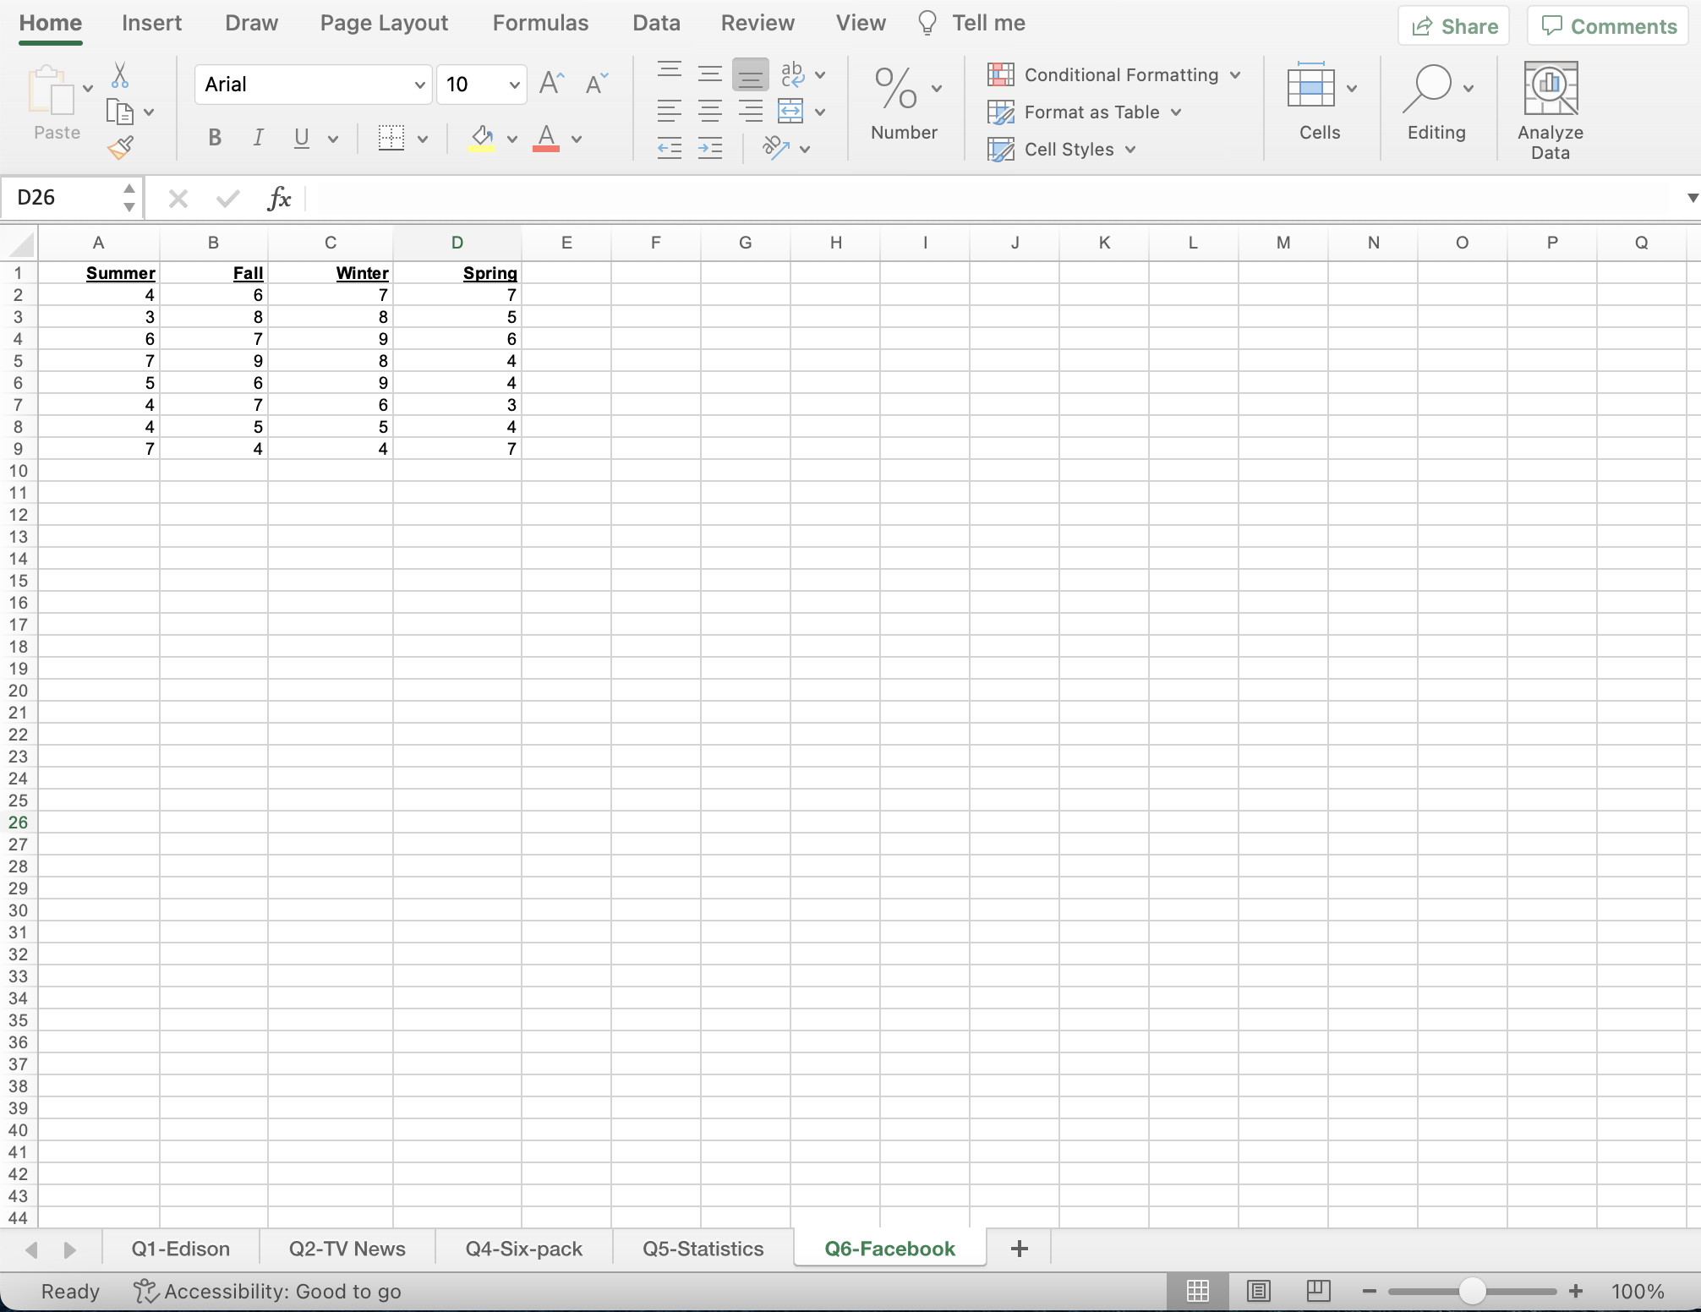Click the Increase Indent icon
1701x1312 pixels.
709,149
